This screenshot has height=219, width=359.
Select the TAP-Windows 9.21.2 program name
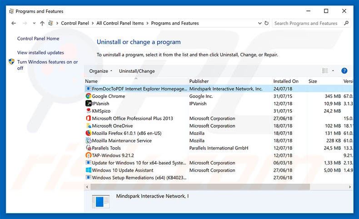click(113, 155)
